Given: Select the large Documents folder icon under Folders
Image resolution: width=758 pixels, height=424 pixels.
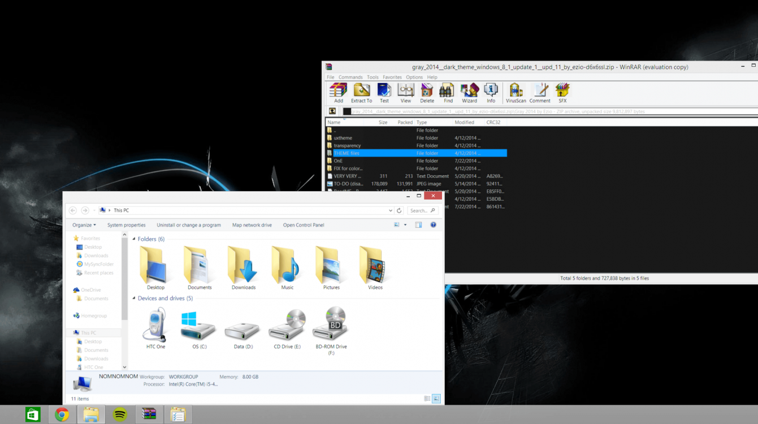Looking at the screenshot, I should tap(200, 268).
